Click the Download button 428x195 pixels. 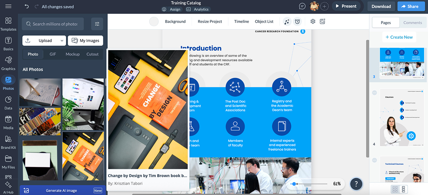coord(381,6)
